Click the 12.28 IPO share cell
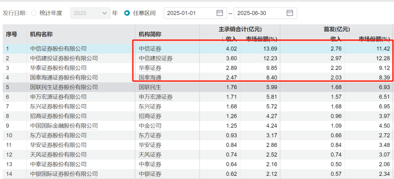This screenshot has height=179, width=394. coord(383,59)
